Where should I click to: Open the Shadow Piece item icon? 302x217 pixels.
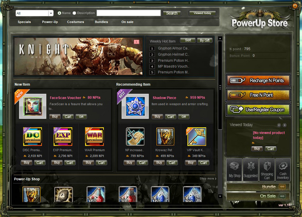coord(135,106)
